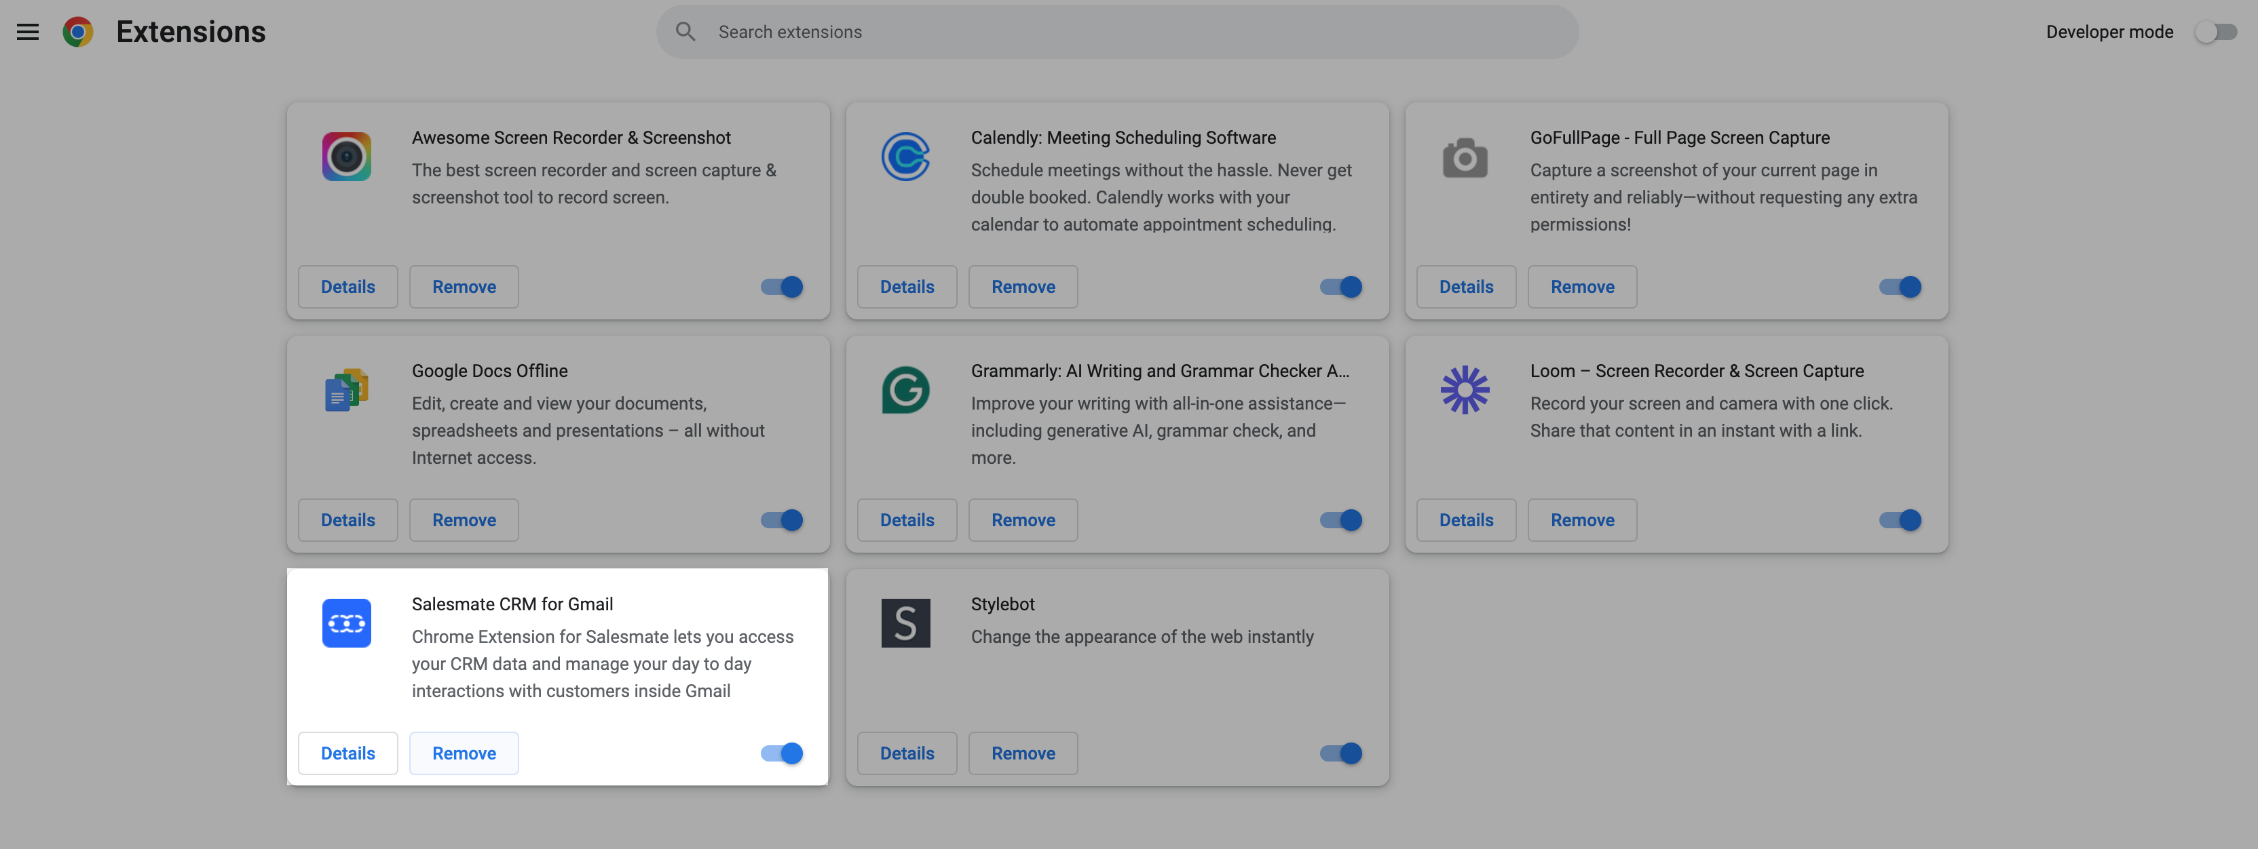Open Details for Salesmate CRM for Gmail
Screen dimensions: 2258x849
point(347,753)
